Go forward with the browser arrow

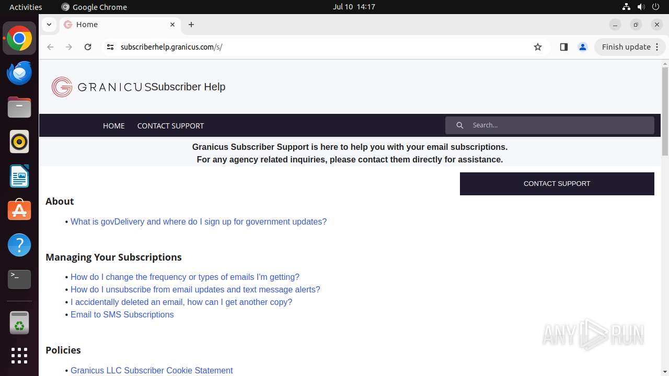point(69,47)
